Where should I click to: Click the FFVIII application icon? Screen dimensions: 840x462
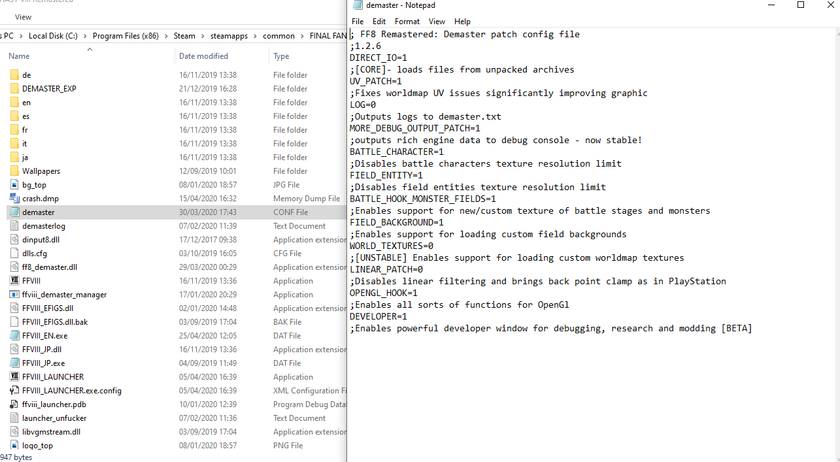pyautogui.click(x=14, y=280)
